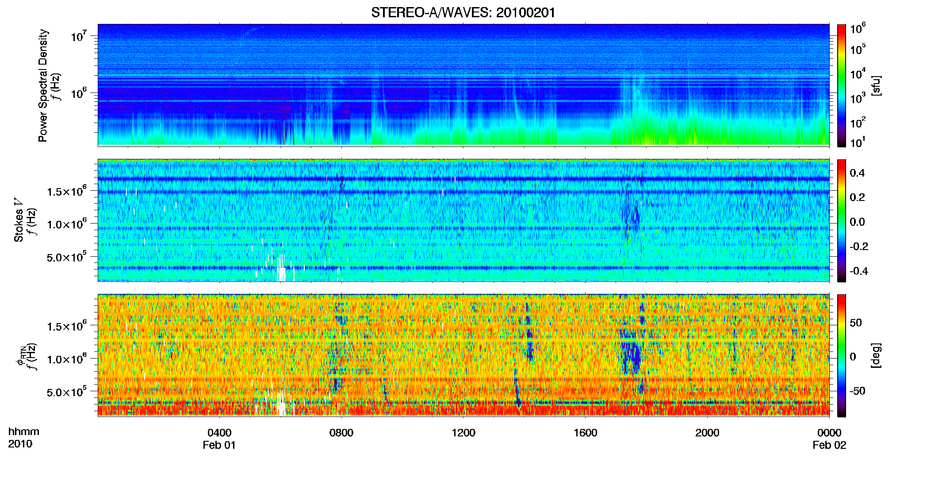Viewport: 927px width, 478px height.
Task: Click the 'Feb 02' date label
Action: coord(829,445)
